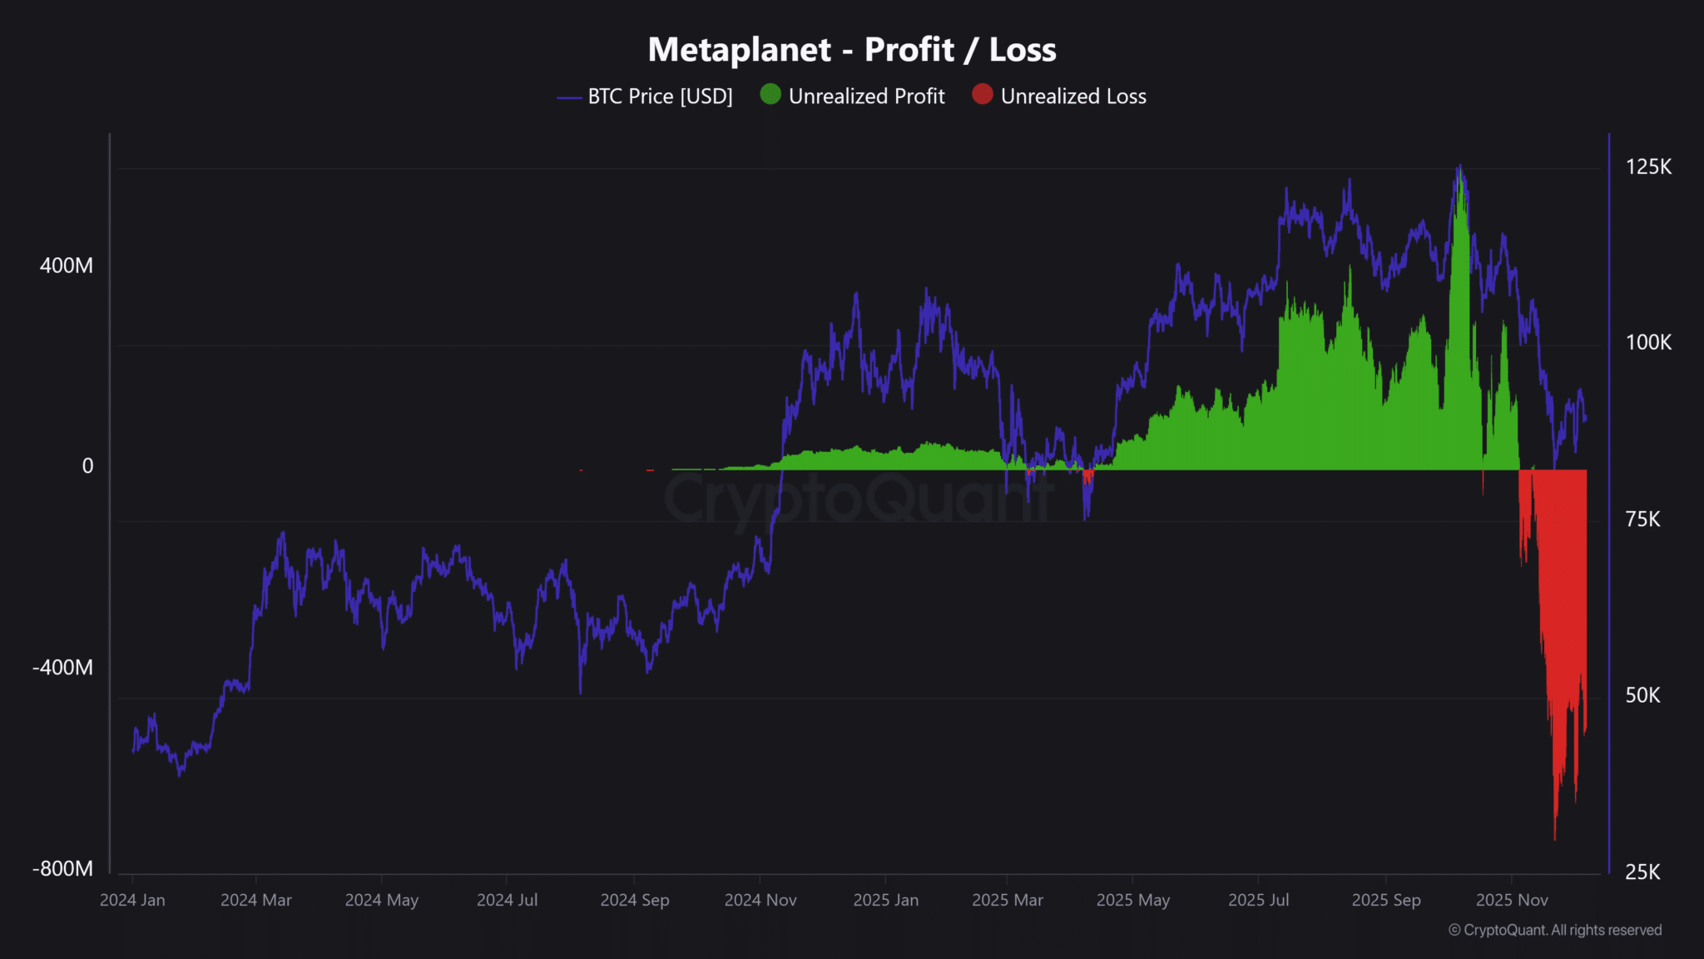The width and height of the screenshot is (1704, 959).
Task: Click the 2024 Jan x-axis label
Action: point(132,900)
